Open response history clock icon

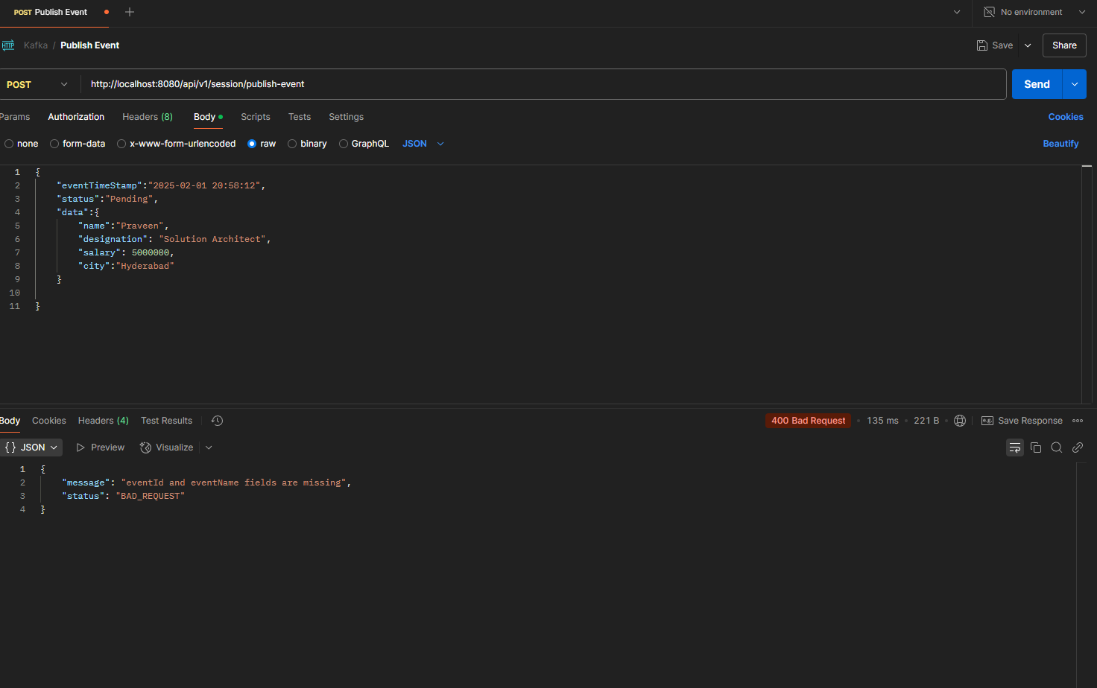pyautogui.click(x=217, y=421)
